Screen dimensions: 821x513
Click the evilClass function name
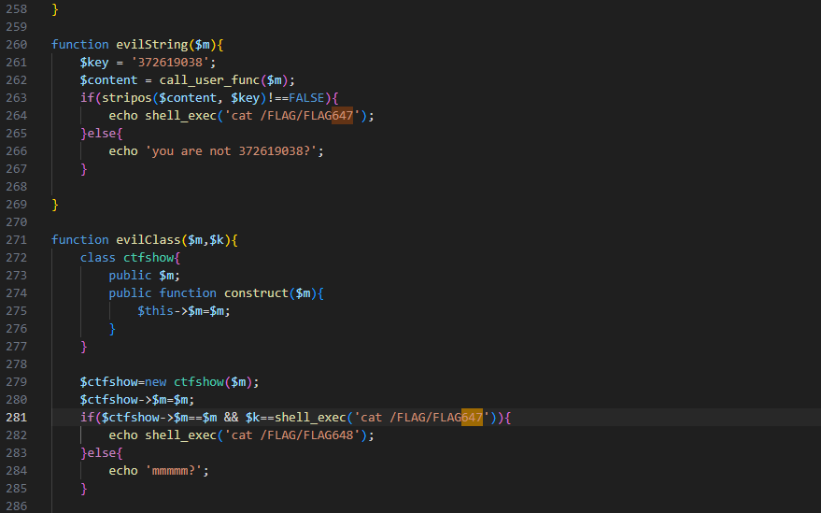[x=149, y=240]
